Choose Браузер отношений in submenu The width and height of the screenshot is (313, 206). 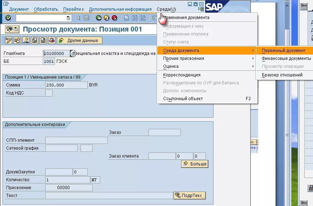(x=285, y=75)
